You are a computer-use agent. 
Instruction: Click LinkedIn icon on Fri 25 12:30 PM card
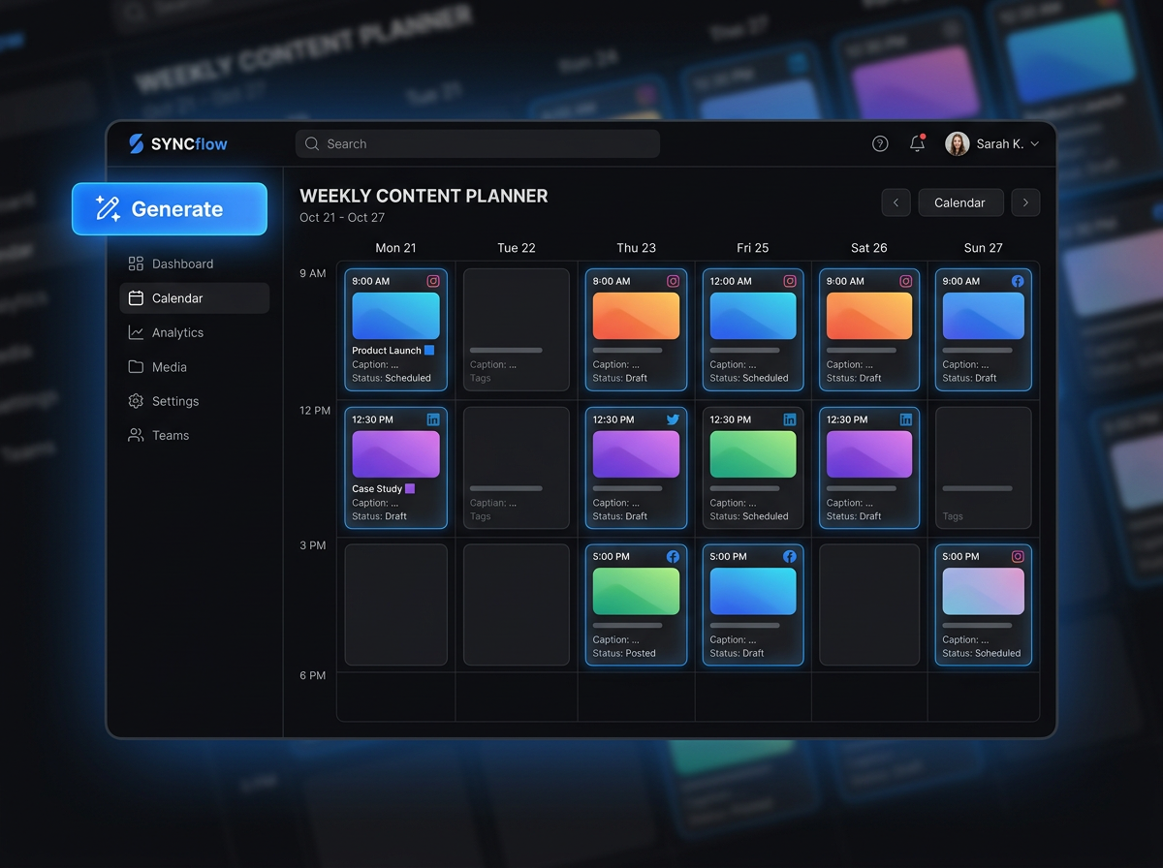click(x=790, y=419)
